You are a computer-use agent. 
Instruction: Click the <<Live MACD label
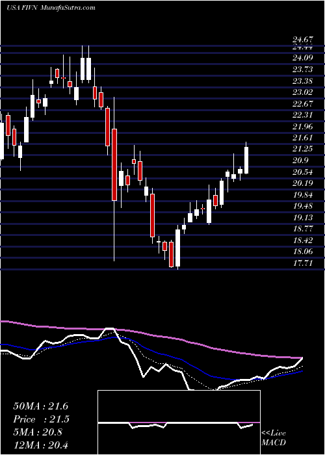point(274,438)
